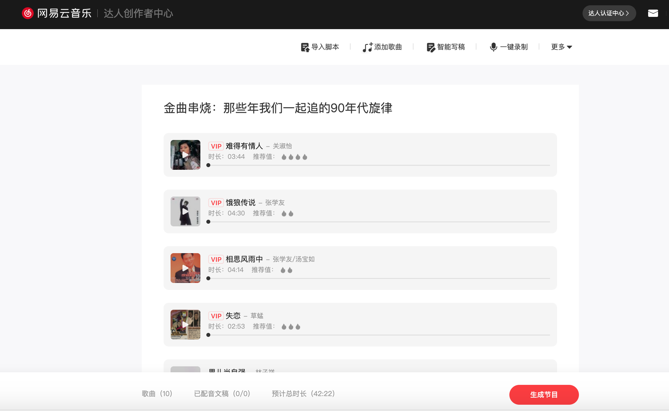This screenshot has width=669, height=411.
Task: Click the 智能写稿 smart writing icon
Action: click(431, 47)
